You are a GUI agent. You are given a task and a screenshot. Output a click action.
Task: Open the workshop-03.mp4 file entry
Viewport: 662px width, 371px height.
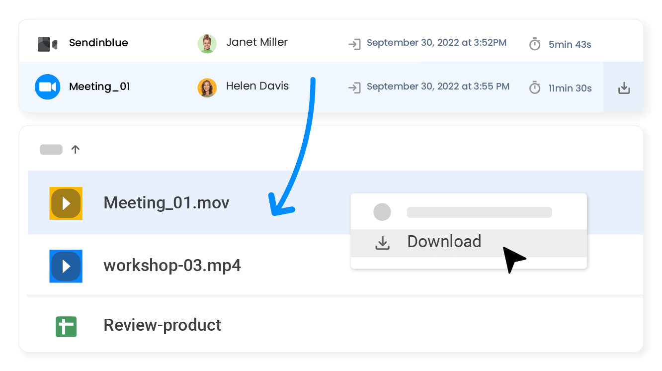point(172,266)
